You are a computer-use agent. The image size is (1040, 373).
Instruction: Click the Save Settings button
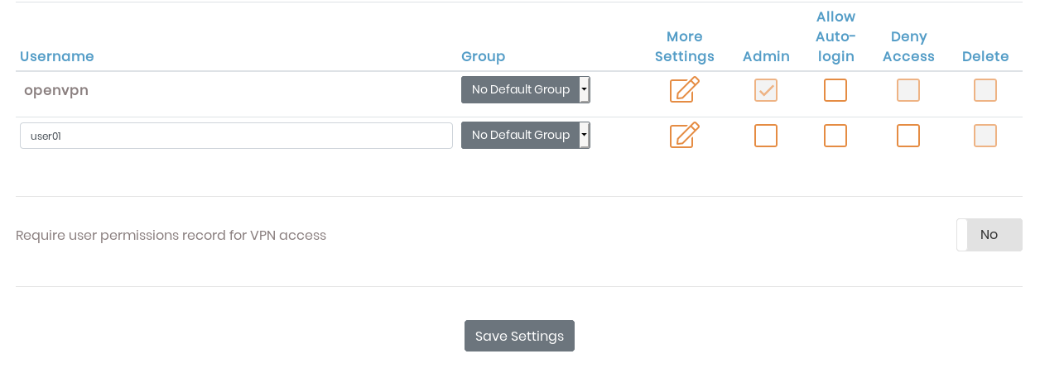pos(519,336)
